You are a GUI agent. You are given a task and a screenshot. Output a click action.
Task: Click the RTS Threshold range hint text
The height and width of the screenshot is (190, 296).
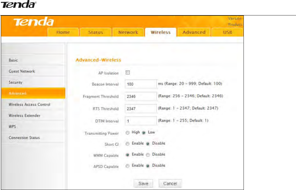click(188, 108)
